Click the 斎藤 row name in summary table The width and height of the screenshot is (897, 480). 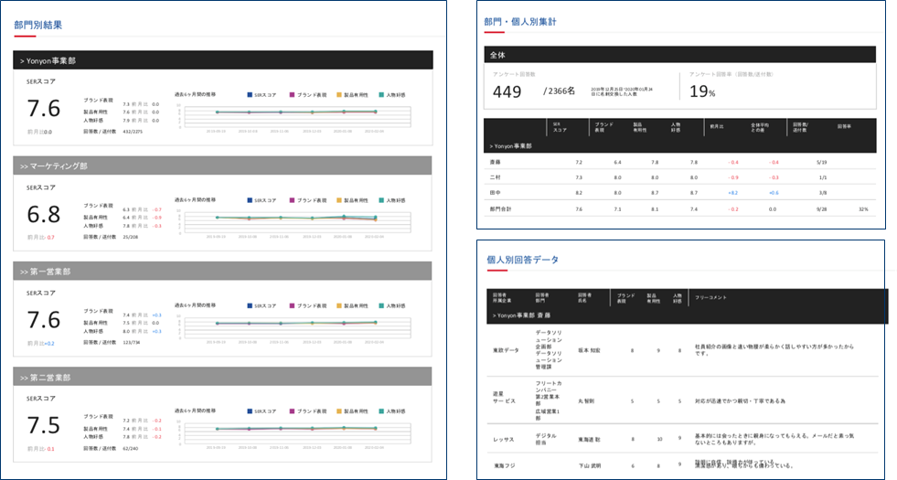click(x=495, y=163)
